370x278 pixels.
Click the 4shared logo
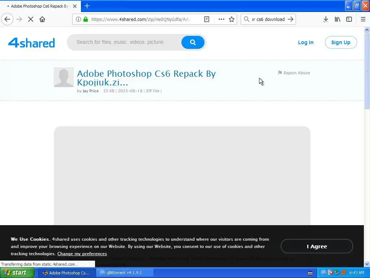(x=31, y=43)
